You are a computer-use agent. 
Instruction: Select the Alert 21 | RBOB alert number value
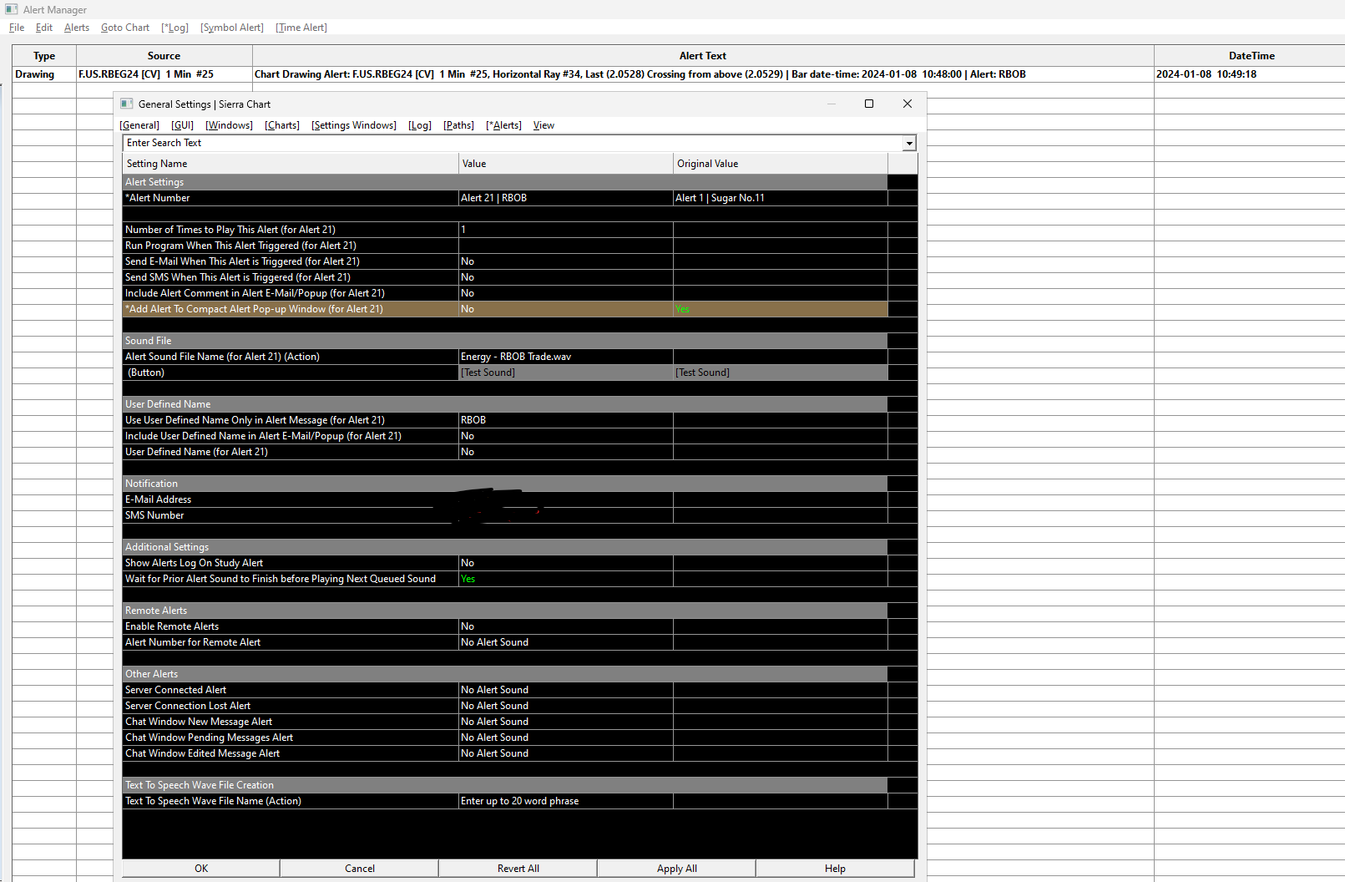coord(565,198)
